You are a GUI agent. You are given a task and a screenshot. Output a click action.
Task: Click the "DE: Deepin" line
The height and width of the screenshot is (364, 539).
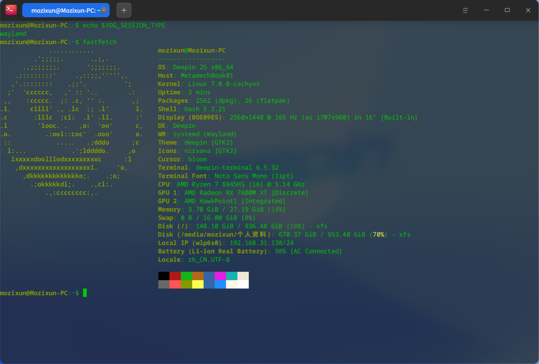[x=177, y=126]
